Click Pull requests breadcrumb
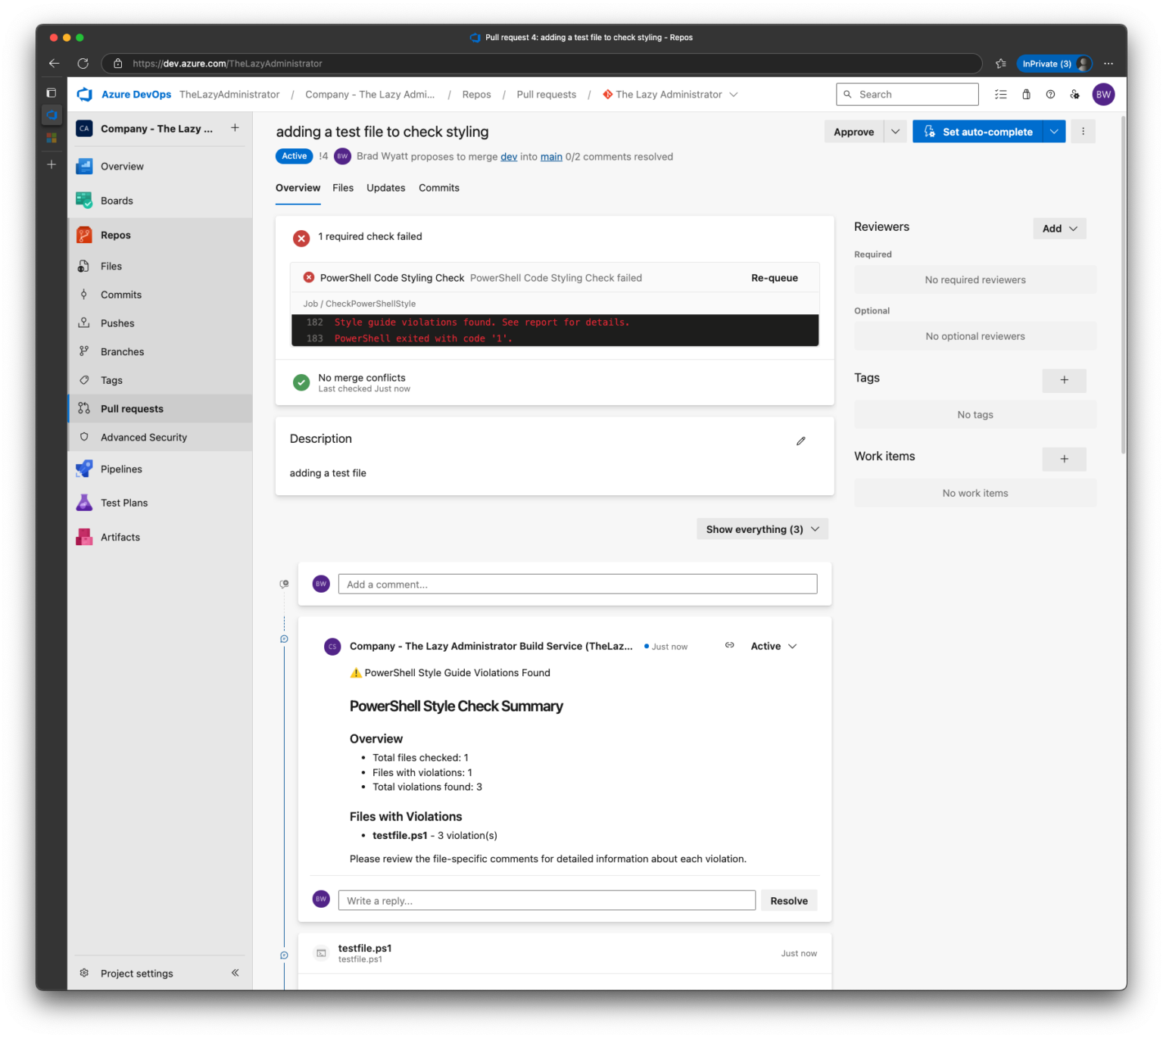 pos(547,95)
